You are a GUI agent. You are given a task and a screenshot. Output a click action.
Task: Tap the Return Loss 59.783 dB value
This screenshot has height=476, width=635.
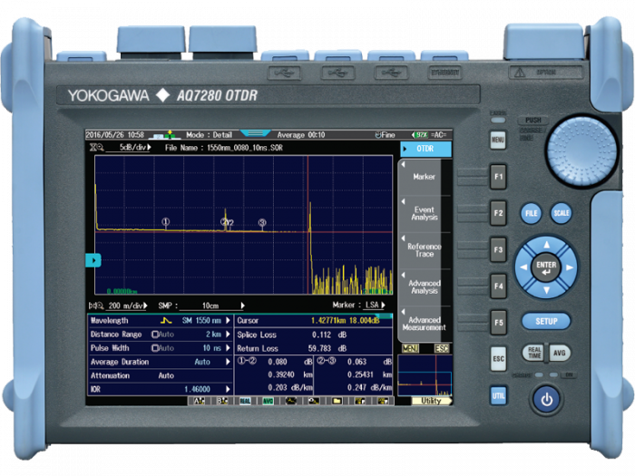(327, 348)
